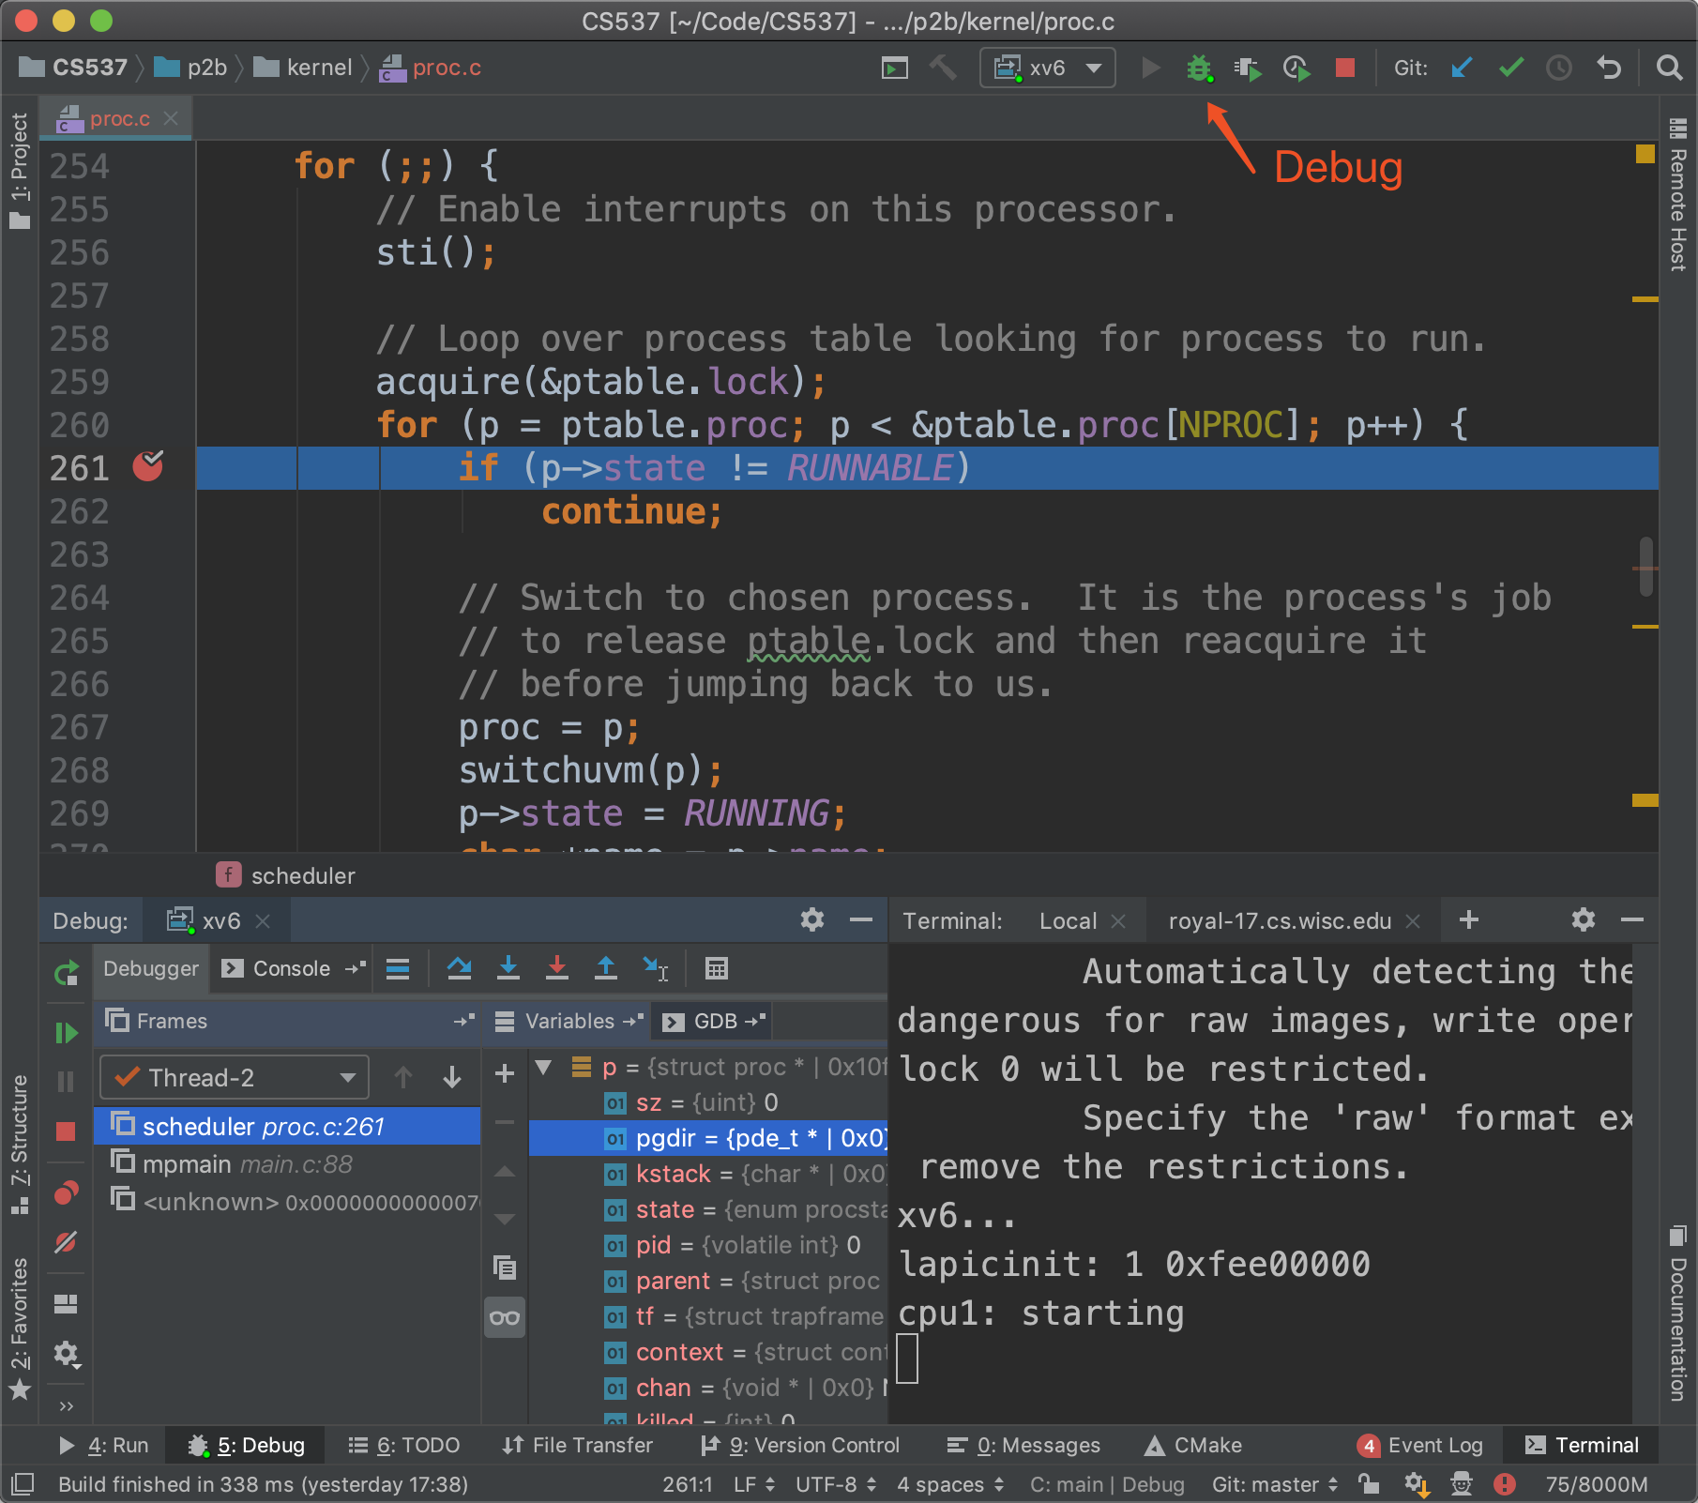The height and width of the screenshot is (1503, 1698).
Task: Select the royal-17.cs.wisc.edu terminal tab
Action: coord(1279,921)
